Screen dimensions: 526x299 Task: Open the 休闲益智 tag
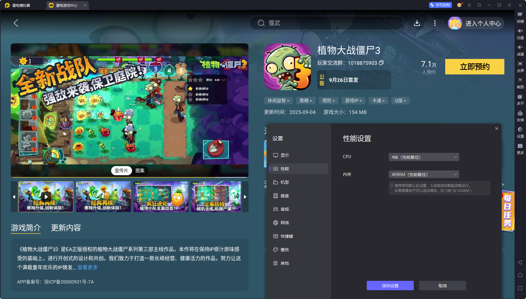pos(278,101)
